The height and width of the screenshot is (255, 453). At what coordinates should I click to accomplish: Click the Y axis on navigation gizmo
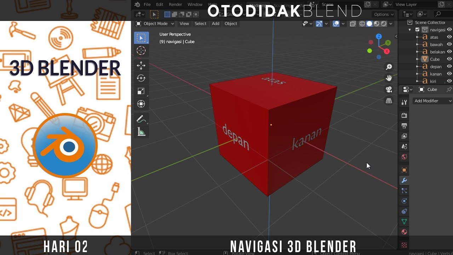388,43
